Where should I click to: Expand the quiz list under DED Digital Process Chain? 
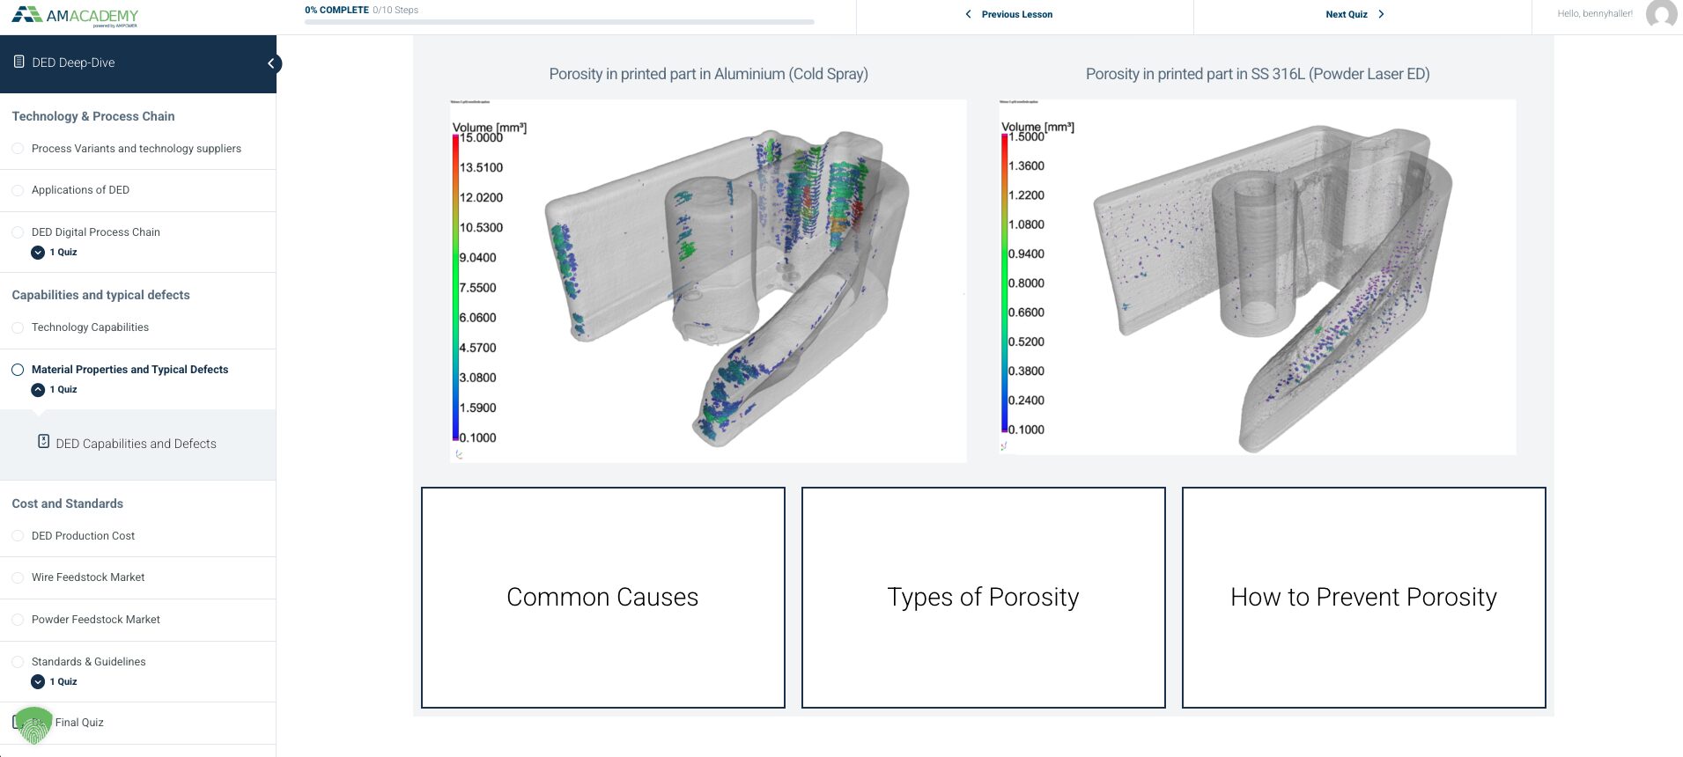pyautogui.click(x=38, y=253)
